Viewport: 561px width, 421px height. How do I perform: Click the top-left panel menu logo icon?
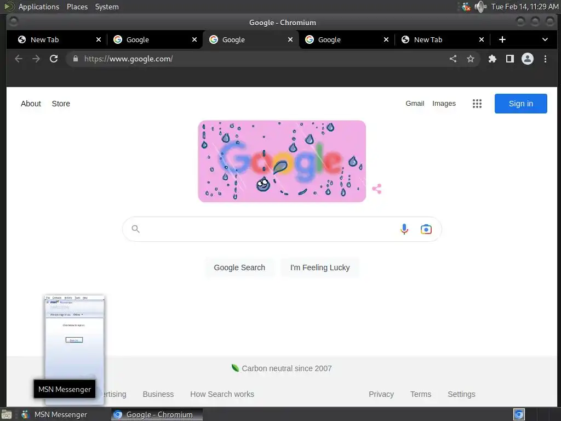(x=9, y=7)
